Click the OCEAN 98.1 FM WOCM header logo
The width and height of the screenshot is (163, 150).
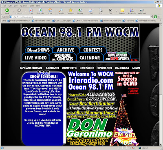click(80, 32)
